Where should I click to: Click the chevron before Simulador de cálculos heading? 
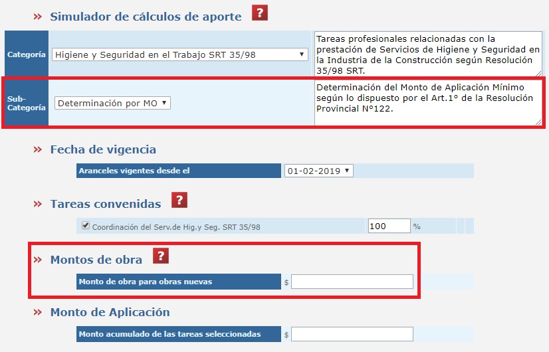click(x=38, y=17)
